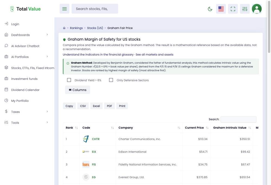This screenshot has width=271, height=185.
Task: Open the US flag language selector
Action: (x=221, y=9)
